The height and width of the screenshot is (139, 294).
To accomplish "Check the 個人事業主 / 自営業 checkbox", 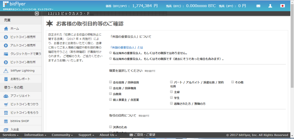I will pyautogui.click(x=111, y=99).
